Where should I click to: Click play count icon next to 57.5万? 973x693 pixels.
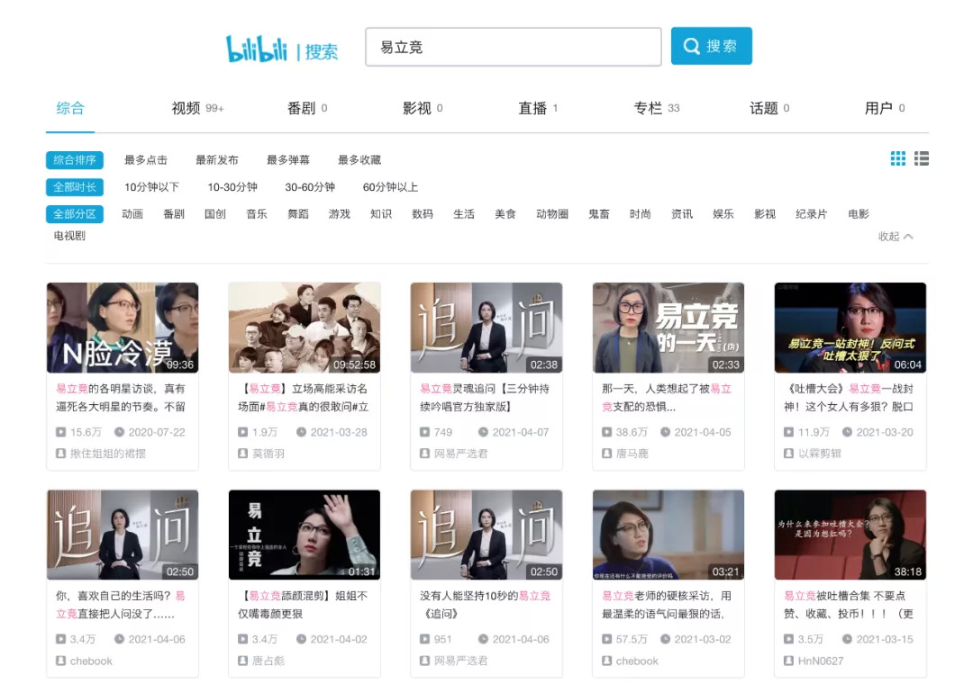(x=607, y=639)
